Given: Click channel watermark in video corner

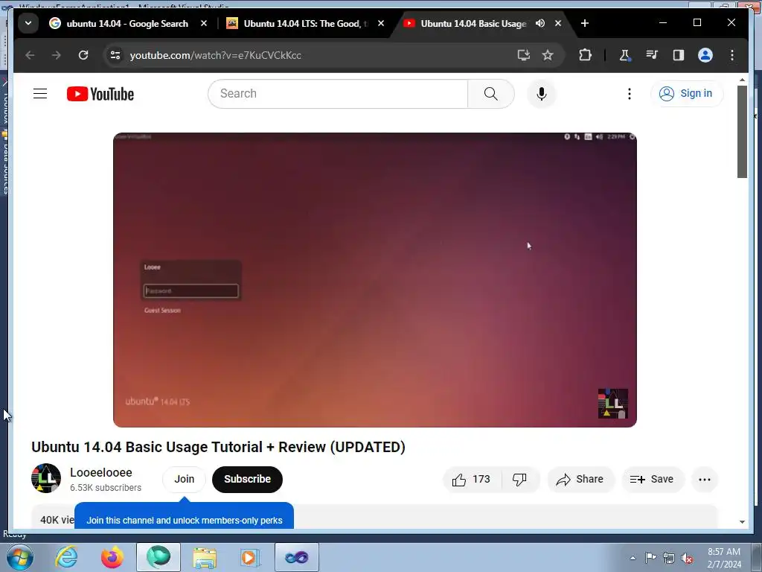Looking at the screenshot, I should click(x=613, y=403).
